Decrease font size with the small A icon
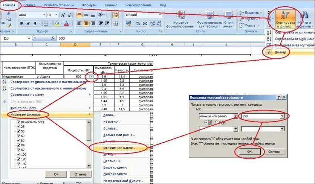Image resolution: width=315 pixels, height=184 pixels. (69, 15)
